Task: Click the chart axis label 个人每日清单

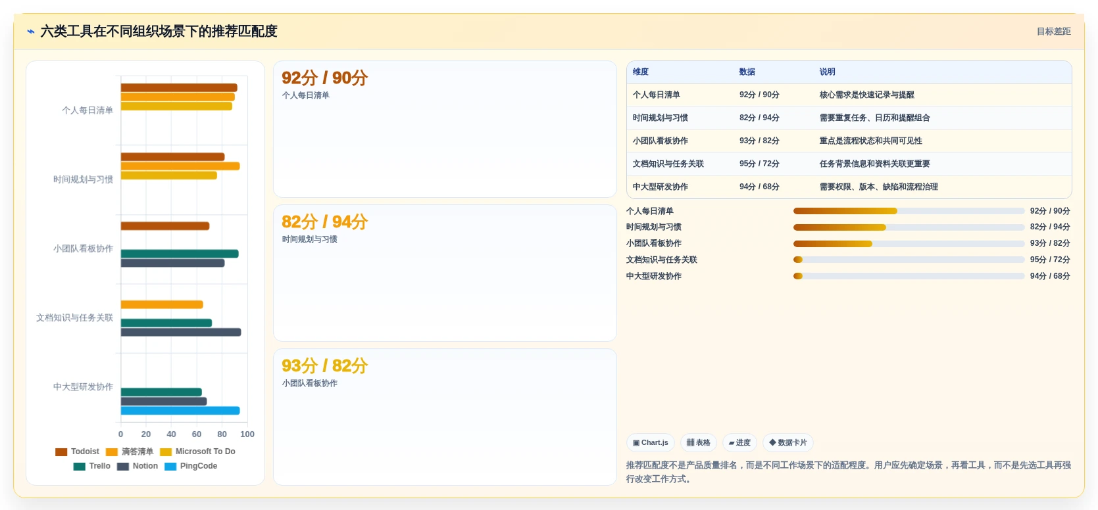Action: coord(87,110)
